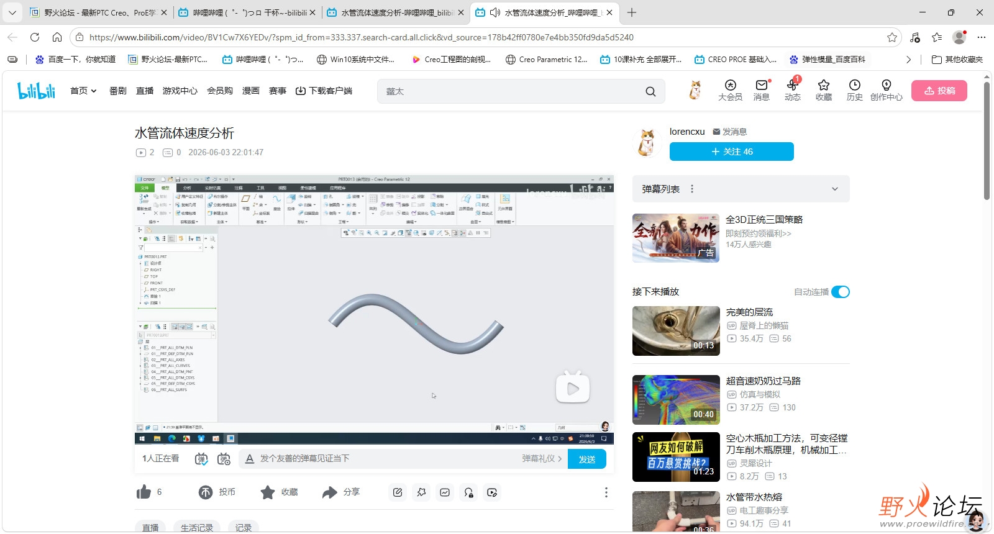Open a new browser tab

coord(632,12)
